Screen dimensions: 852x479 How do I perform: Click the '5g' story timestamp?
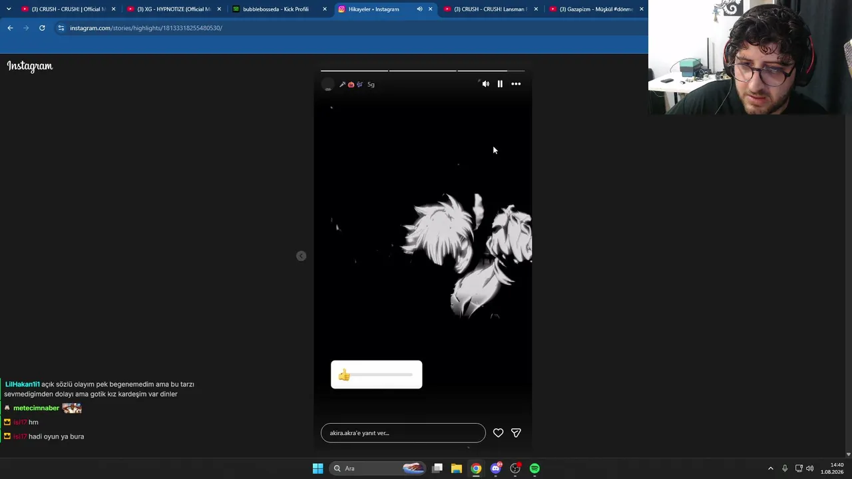tap(371, 84)
